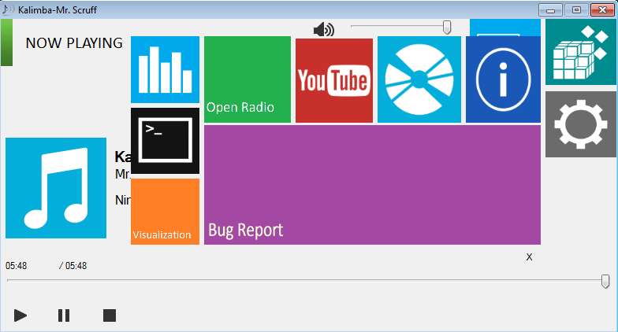Open the command console tile
Viewport: 618px width, 332px height.
click(x=165, y=141)
